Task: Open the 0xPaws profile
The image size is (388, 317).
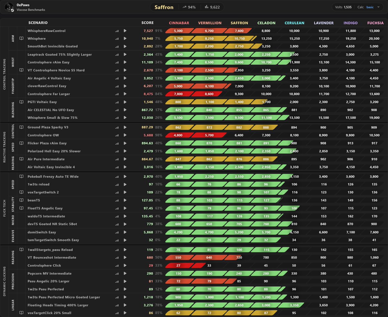Action: pyautogui.click(x=23, y=5)
